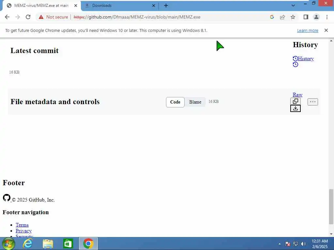Close the MEMZ-virus tab
334x250 pixels.
click(76, 6)
